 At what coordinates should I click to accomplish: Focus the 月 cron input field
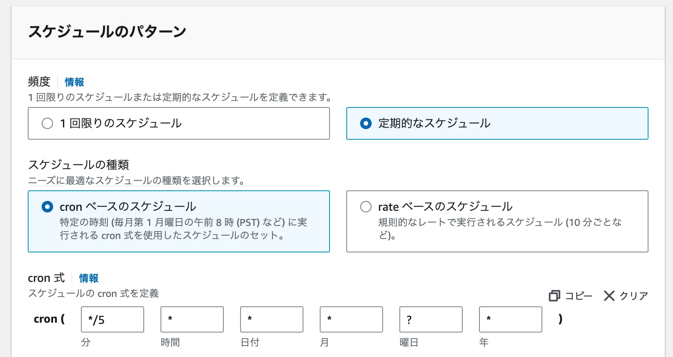tap(351, 319)
